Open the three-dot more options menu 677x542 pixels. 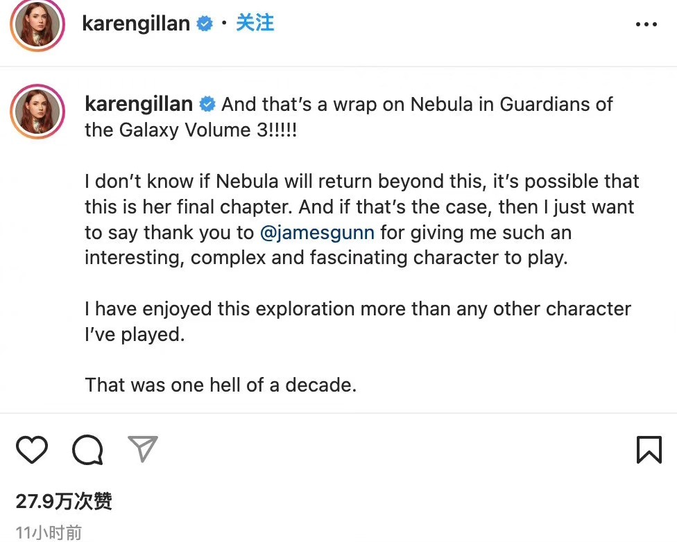[x=646, y=24]
